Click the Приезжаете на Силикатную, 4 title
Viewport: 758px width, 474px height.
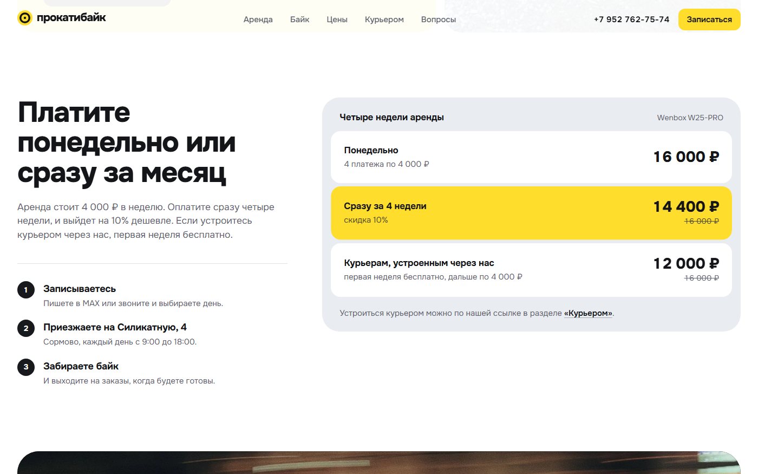click(115, 327)
